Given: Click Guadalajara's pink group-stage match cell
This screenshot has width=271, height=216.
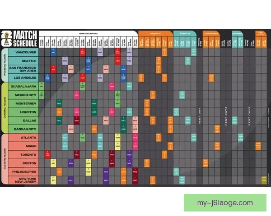Looking at the screenshot, I should click(112, 86).
